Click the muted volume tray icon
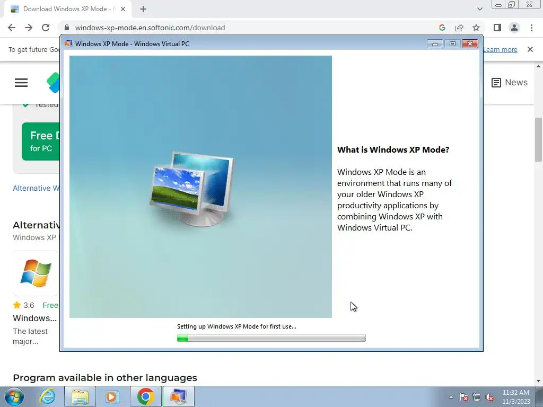Viewport: 543px width, 407px height. 489,397
